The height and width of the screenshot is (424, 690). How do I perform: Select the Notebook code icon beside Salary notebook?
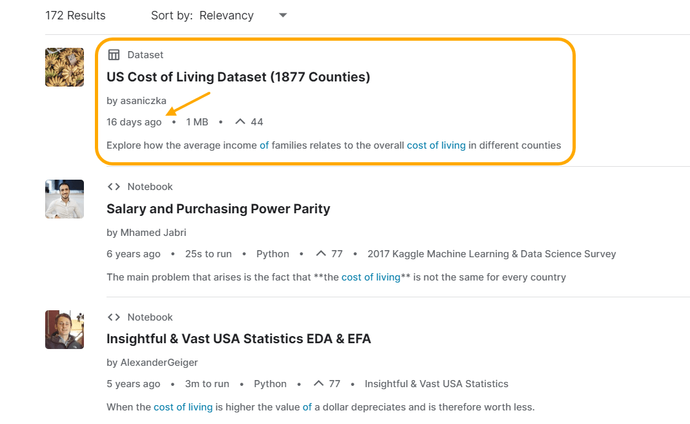[113, 186]
